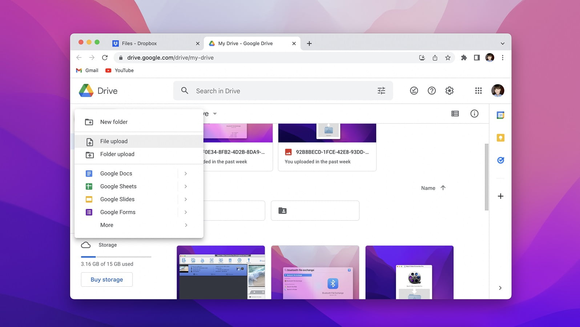Switch to list layout view
Image resolution: width=580 pixels, height=327 pixels.
click(455, 114)
